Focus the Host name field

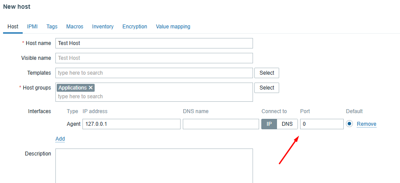[154, 43]
